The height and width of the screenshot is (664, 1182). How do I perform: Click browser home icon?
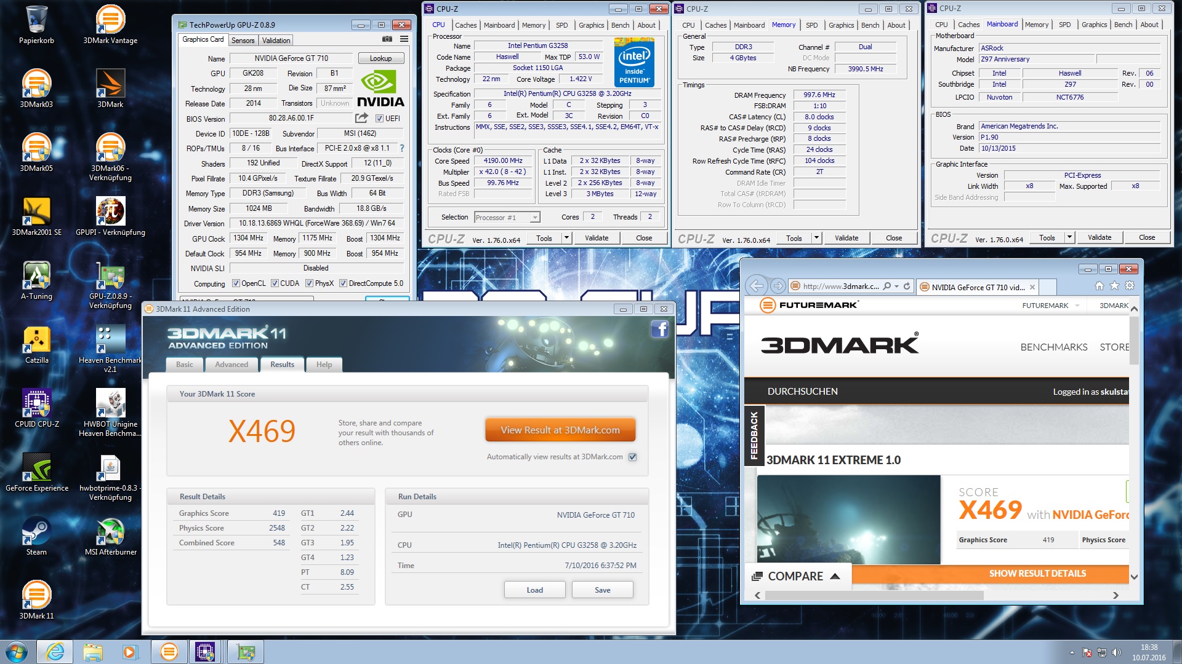[x=1099, y=286]
